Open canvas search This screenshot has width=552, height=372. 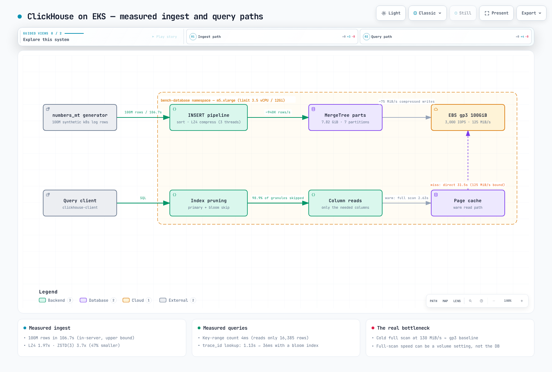click(x=470, y=301)
